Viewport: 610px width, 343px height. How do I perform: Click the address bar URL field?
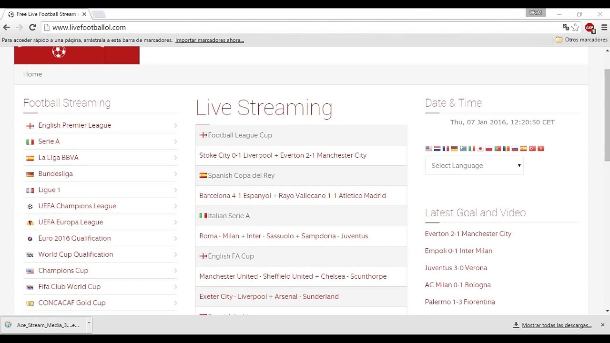tap(300, 28)
